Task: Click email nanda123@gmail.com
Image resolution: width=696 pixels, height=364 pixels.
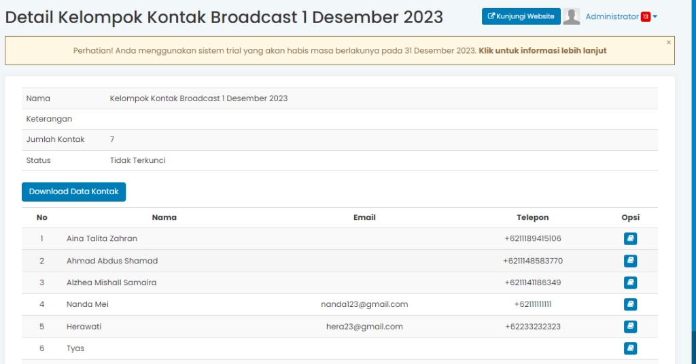Action: click(x=364, y=304)
